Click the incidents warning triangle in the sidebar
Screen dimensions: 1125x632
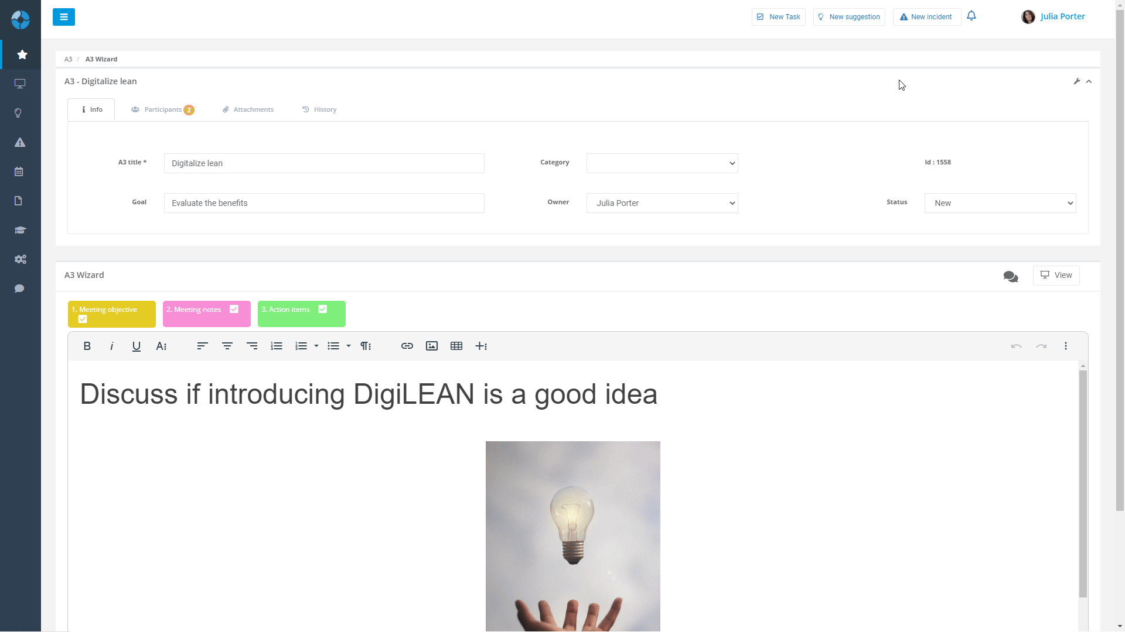19,142
